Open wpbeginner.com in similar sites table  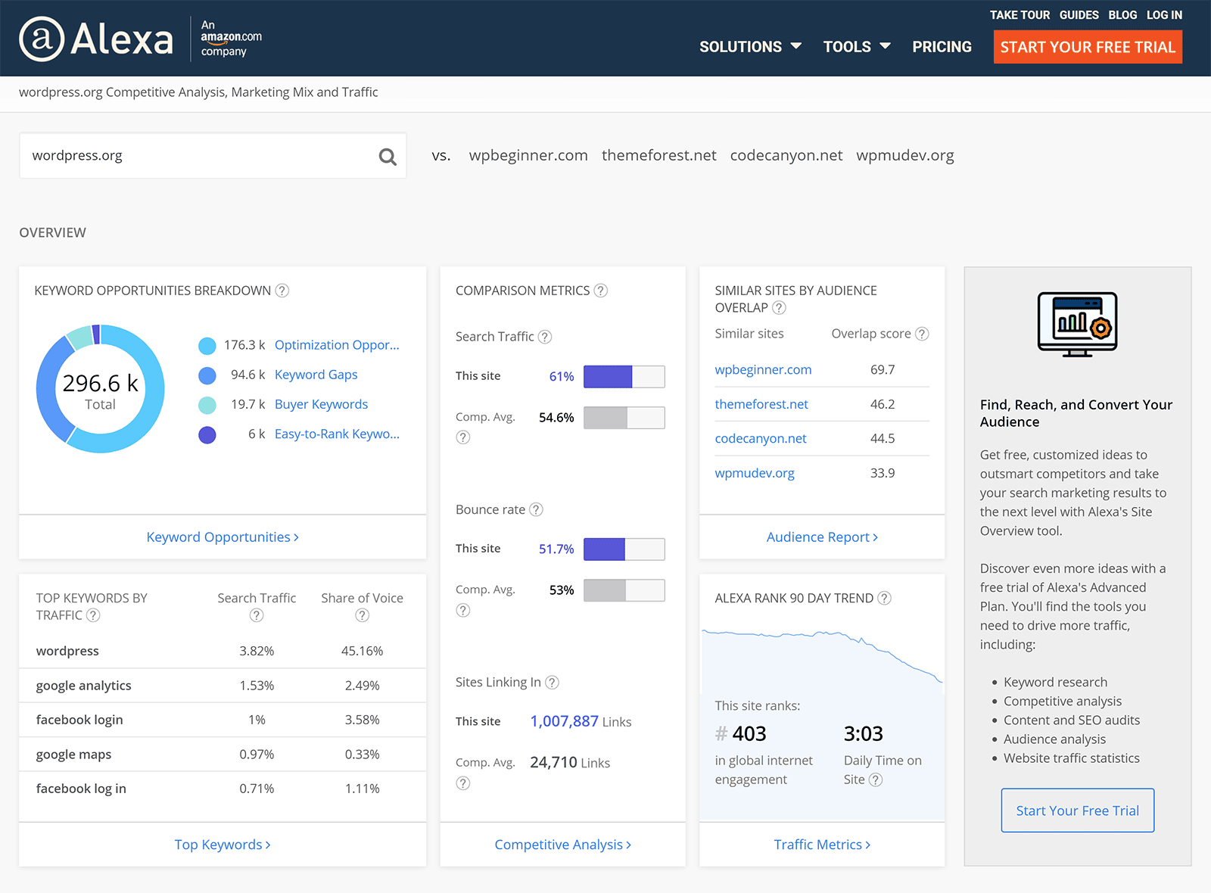(x=763, y=369)
